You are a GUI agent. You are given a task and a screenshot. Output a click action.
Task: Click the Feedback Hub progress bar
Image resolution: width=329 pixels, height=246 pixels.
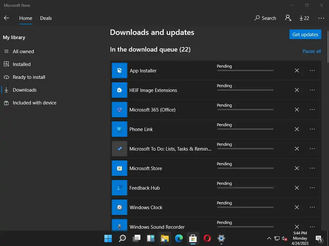(245, 188)
